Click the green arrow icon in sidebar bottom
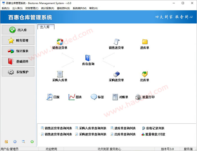197x151 pixels. (32, 142)
